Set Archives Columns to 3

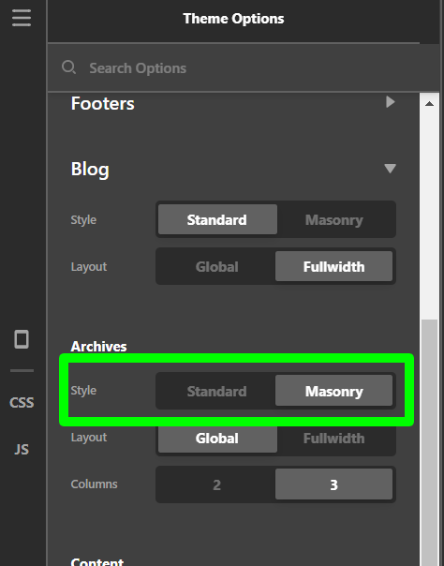coord(333,484)
